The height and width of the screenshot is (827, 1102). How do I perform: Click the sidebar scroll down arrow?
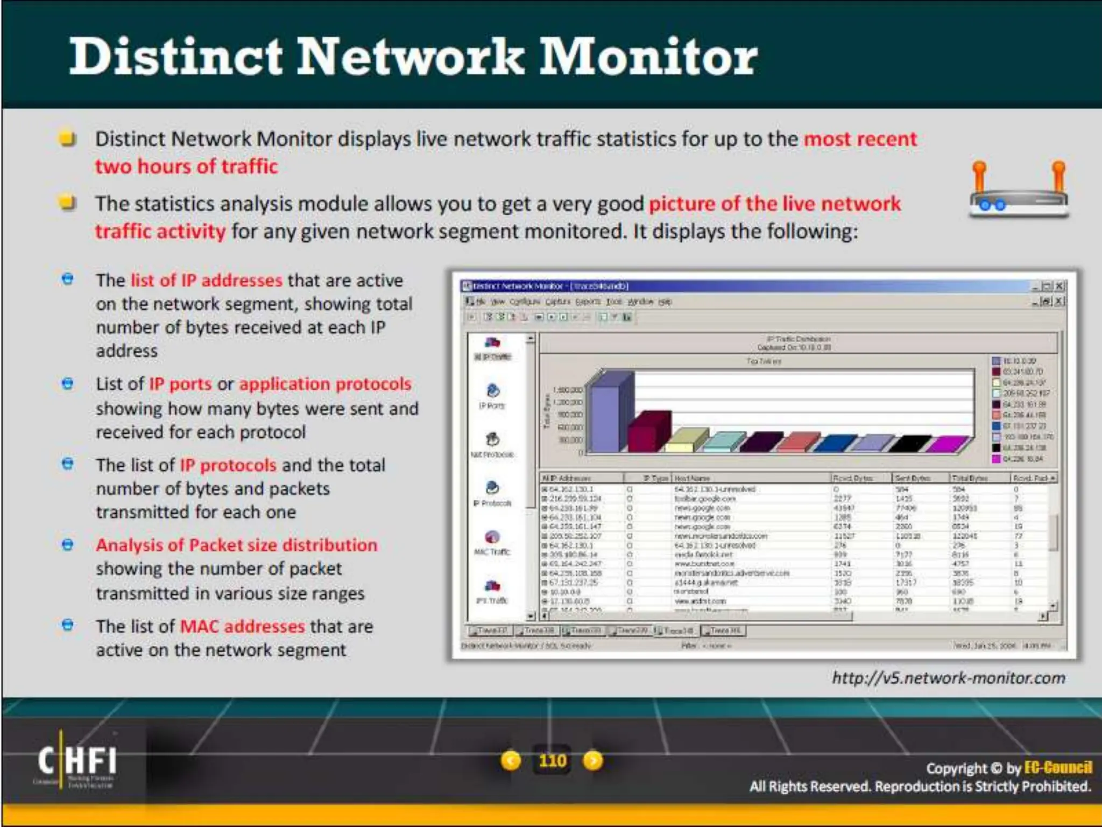(531, 615)
